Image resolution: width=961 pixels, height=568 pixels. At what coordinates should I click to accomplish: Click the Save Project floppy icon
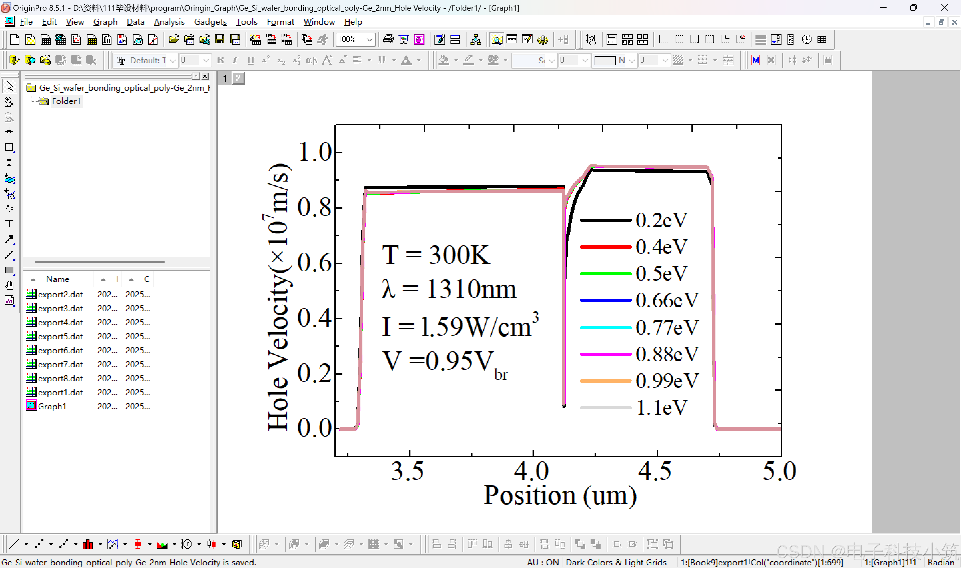click(x=220, y=39)
